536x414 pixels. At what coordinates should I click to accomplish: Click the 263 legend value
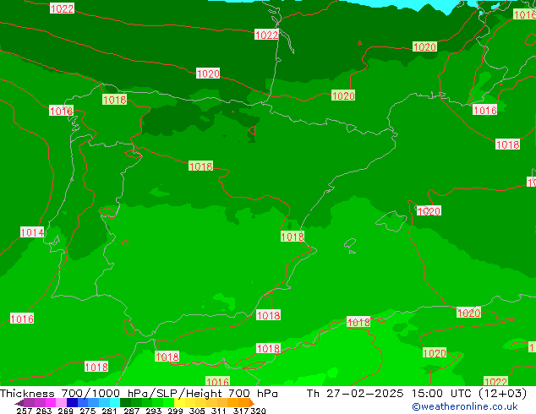[44, 411]
